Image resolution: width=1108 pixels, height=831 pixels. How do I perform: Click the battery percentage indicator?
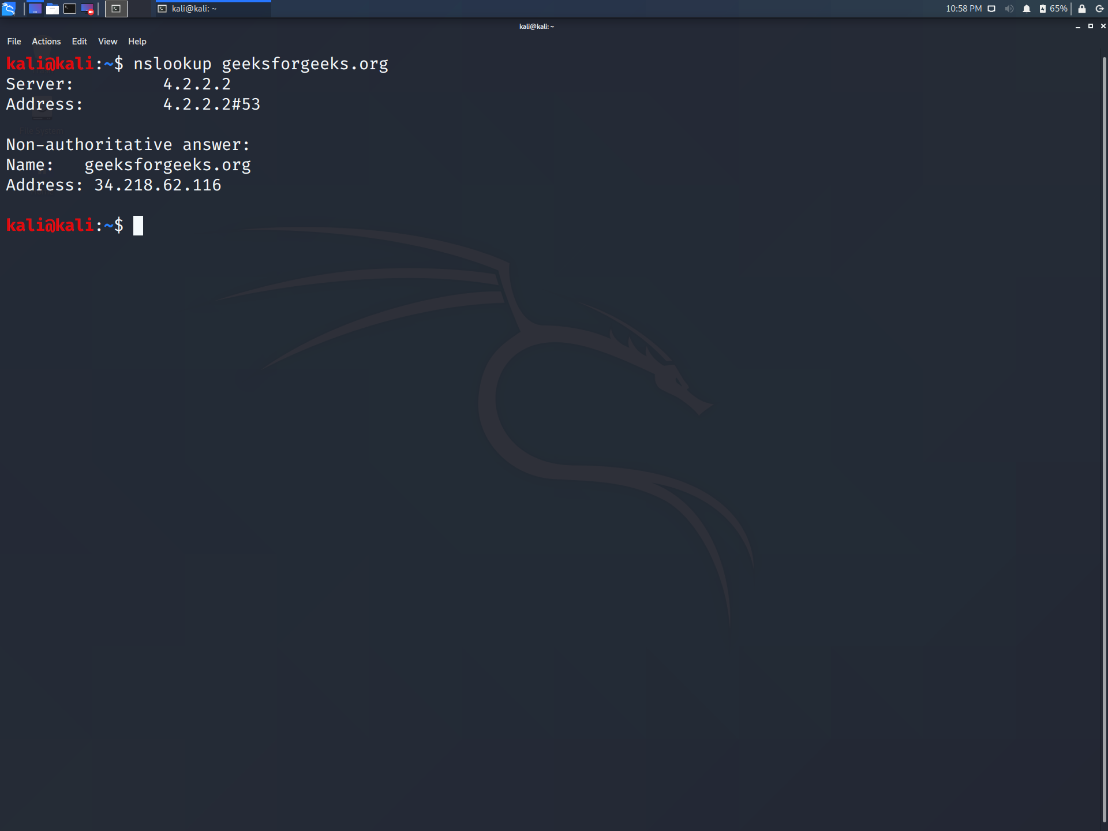1055,9
